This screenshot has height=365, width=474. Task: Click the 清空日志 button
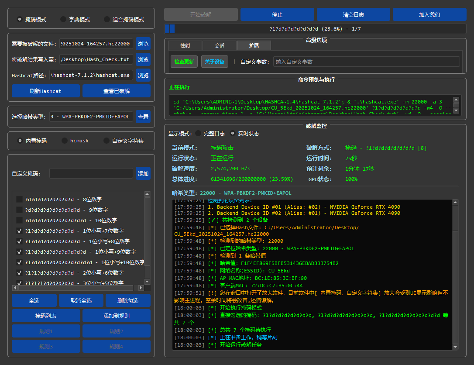click(x=354, y=14)
